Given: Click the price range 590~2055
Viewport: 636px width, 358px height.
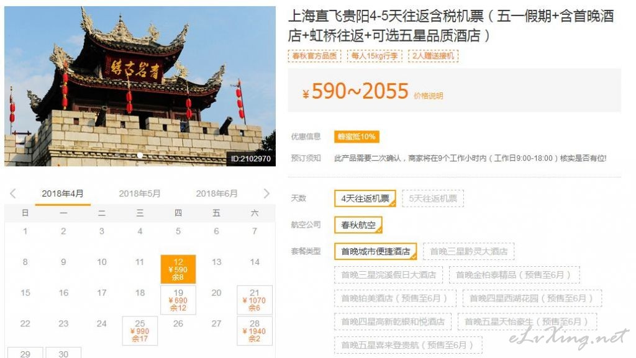Looking at the screenshot, I should click(360, 91).
